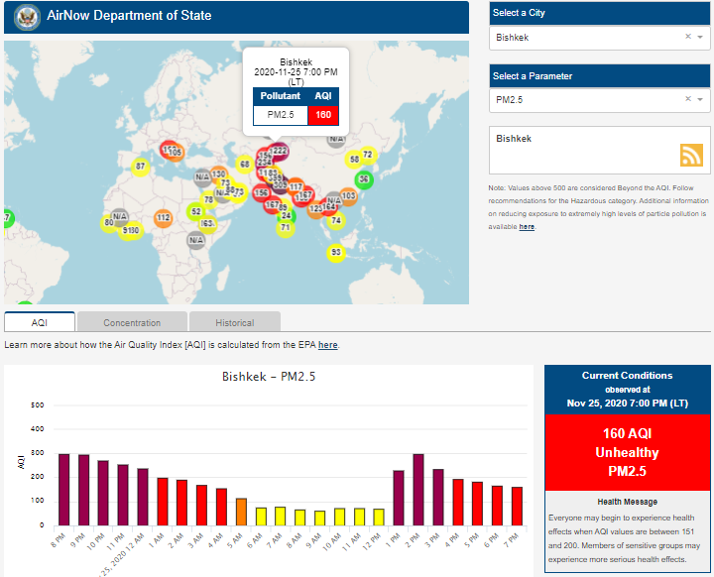Click the orange map marker labeled 112

[164, 217]
